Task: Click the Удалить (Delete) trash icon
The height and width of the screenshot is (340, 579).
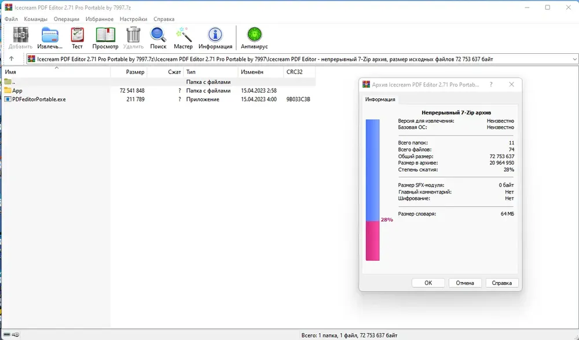Action: click(x=133, y=35)
